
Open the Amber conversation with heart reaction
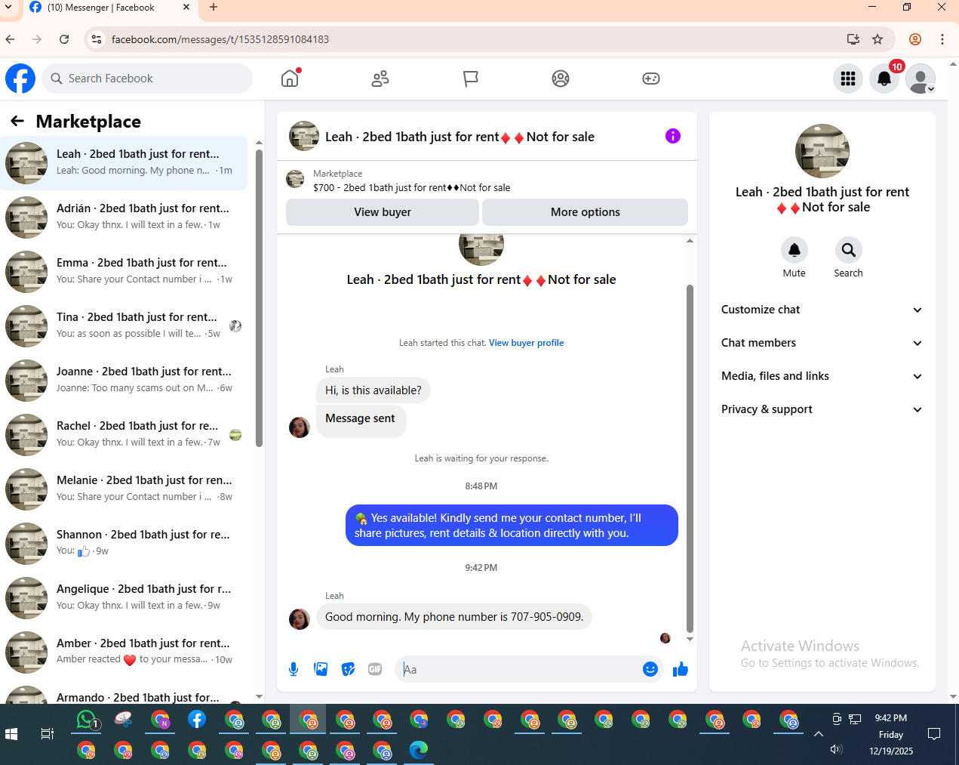124,652
